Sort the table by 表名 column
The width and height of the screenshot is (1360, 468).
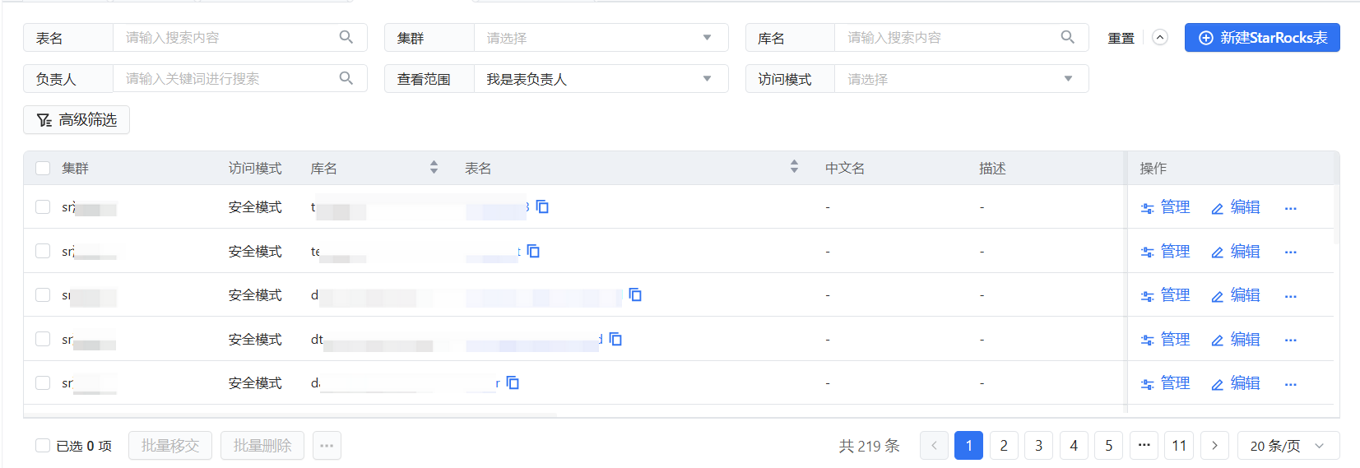(794, 167)
